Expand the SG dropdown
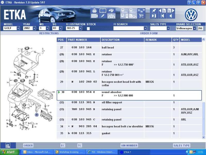The image size is (206, 155). coord(61,28)
